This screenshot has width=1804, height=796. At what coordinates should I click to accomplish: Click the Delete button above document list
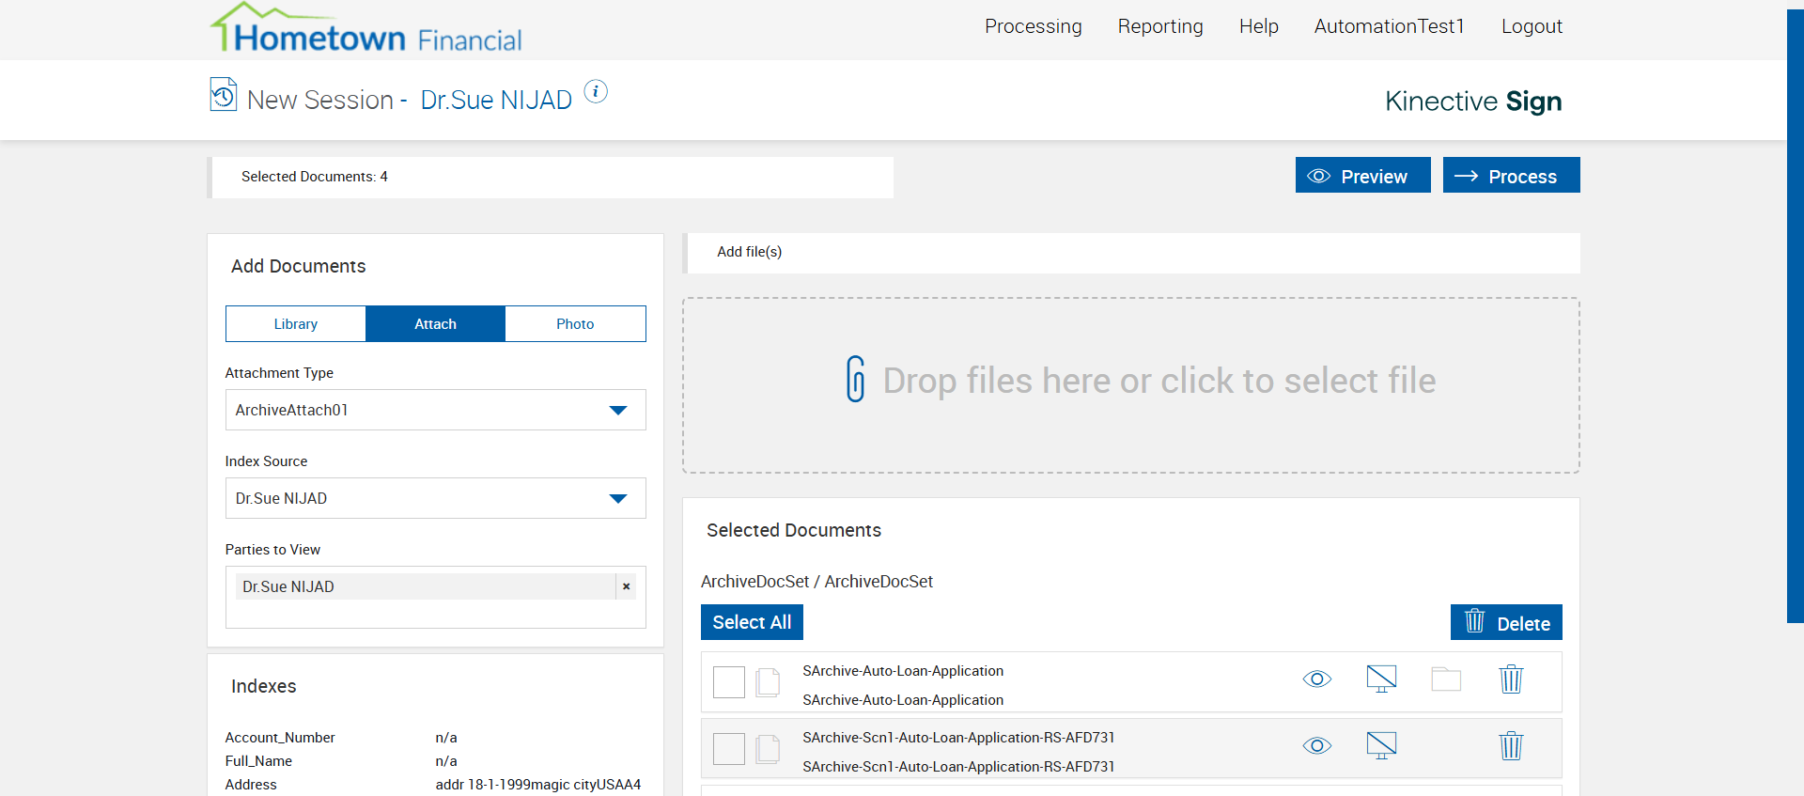[x=1506, y=622]
